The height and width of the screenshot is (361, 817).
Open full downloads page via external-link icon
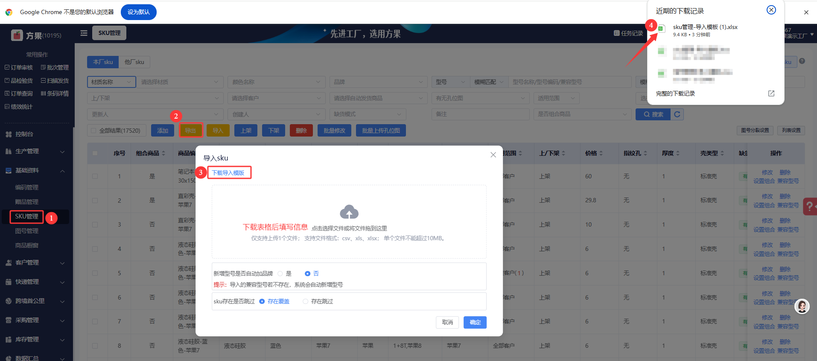coord(771,93)
